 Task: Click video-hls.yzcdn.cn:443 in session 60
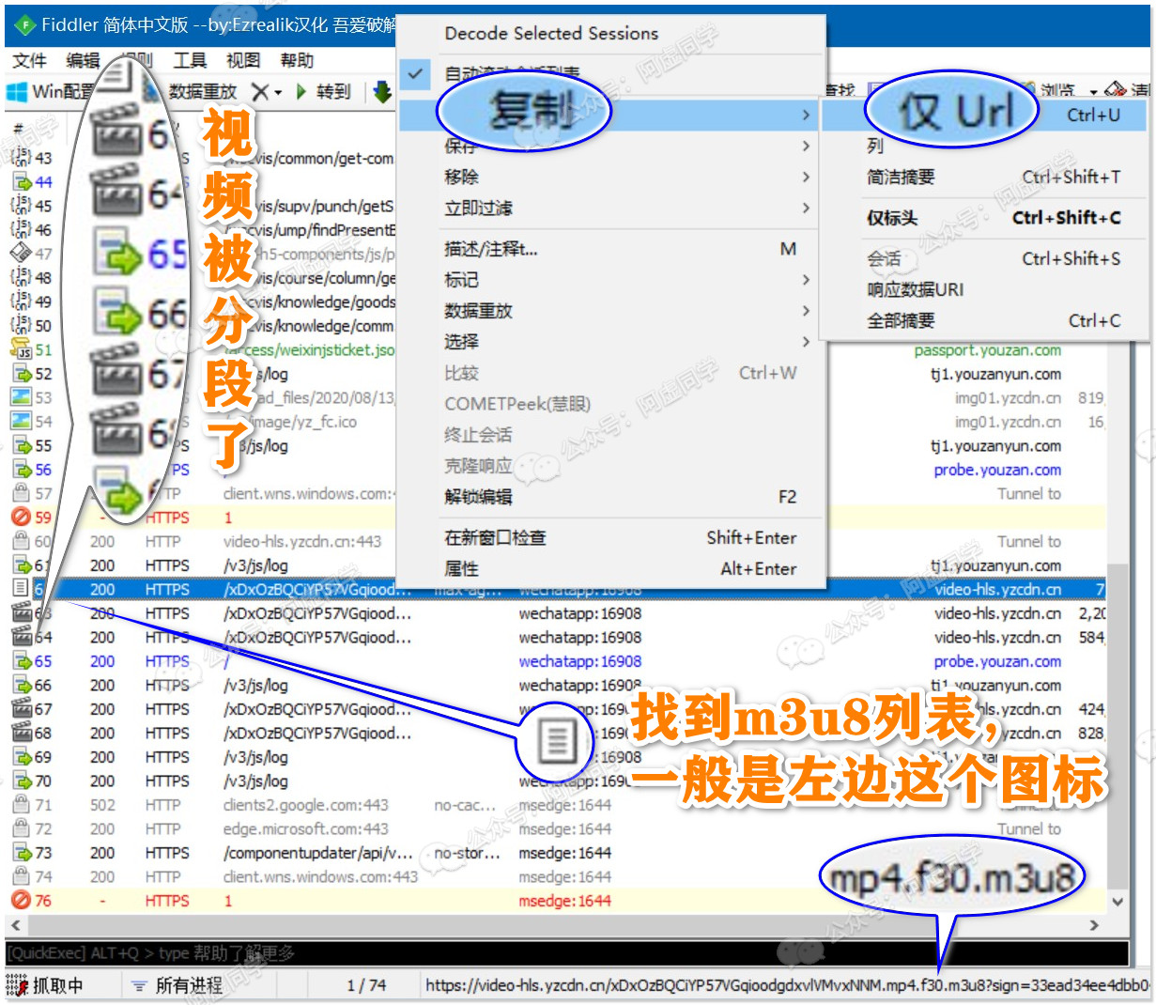pos(302,541)
